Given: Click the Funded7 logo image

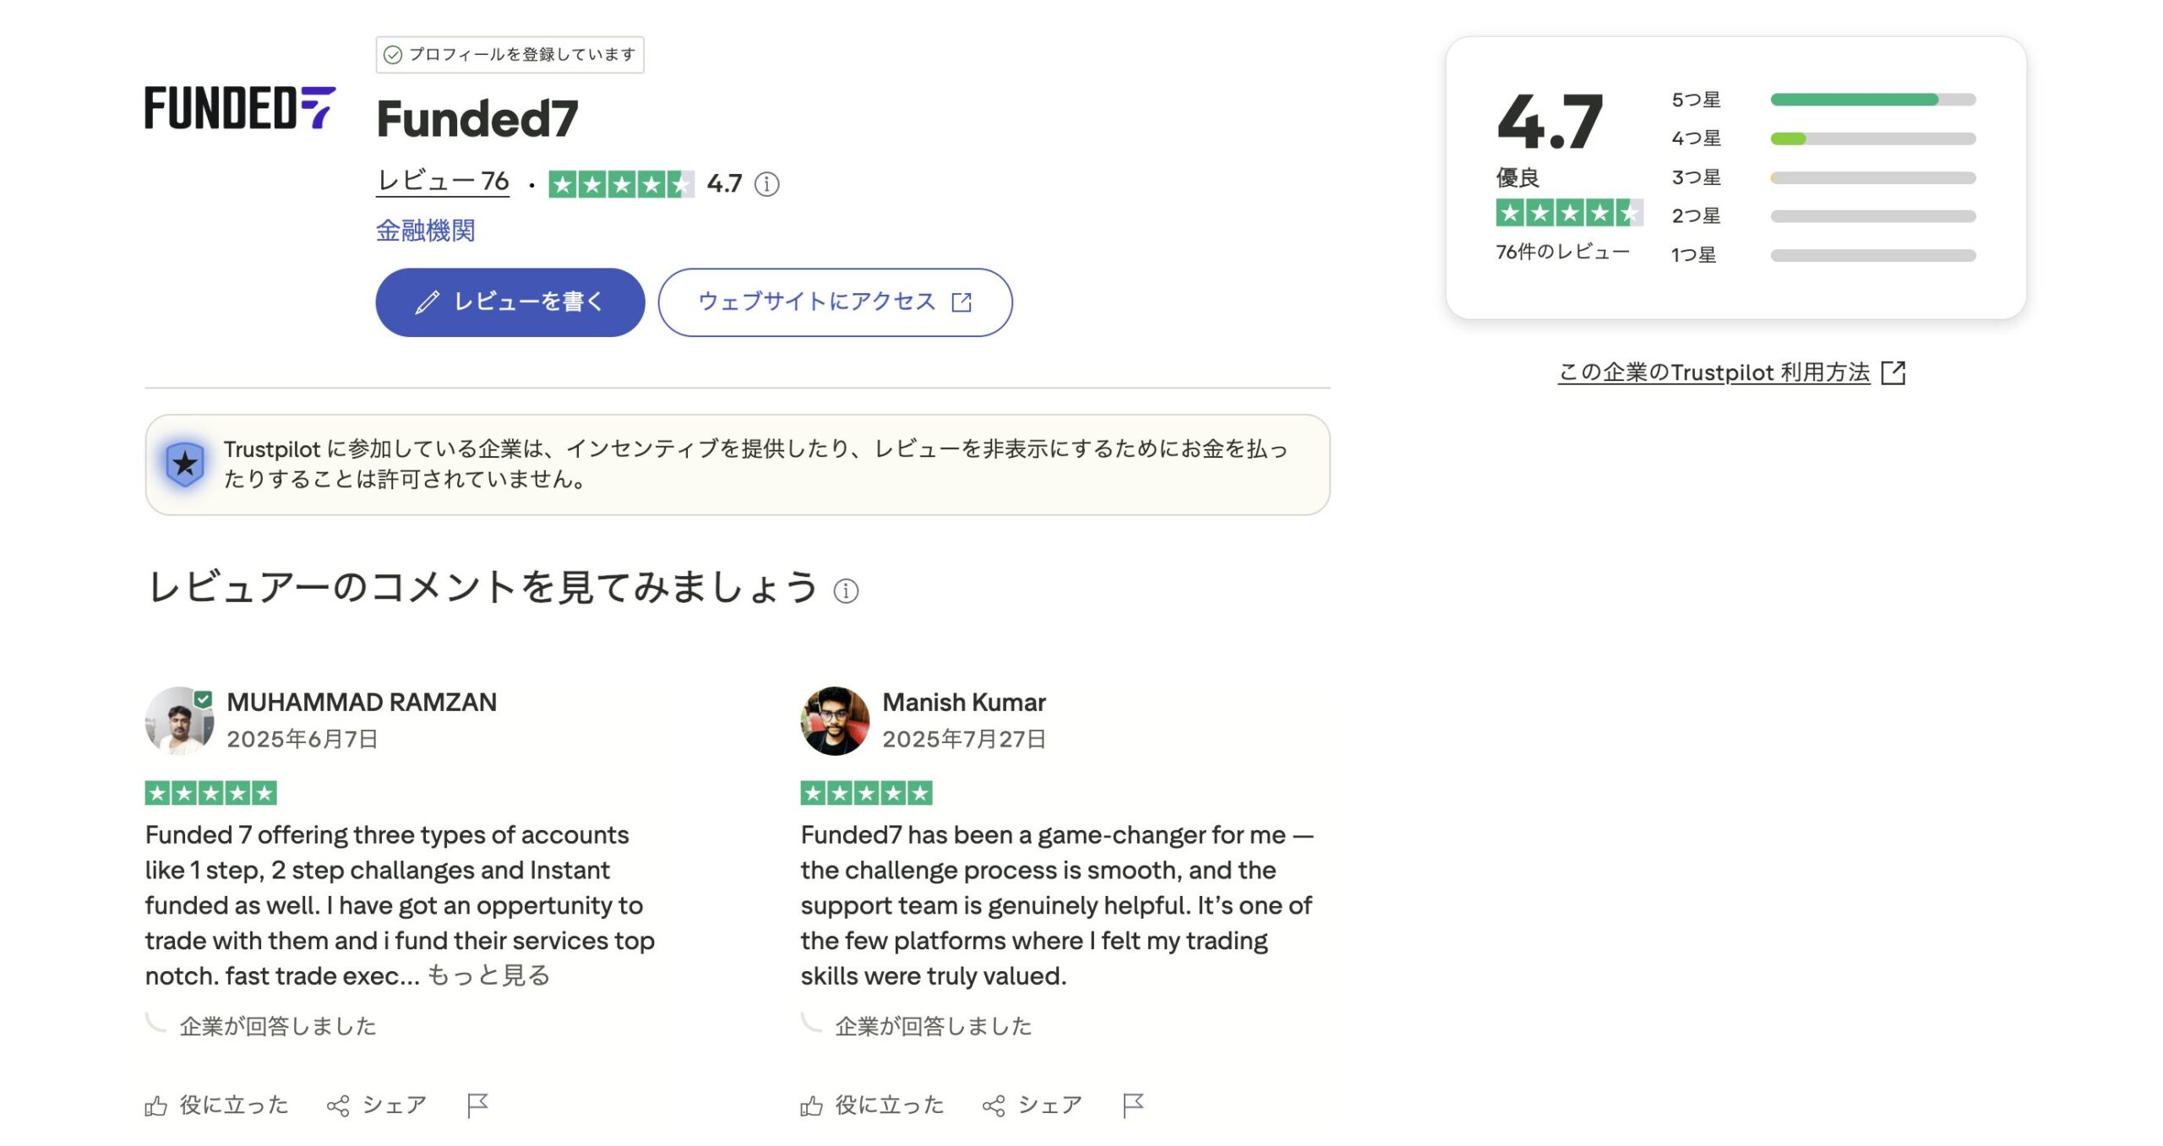Looking at the screenshot, I should (240, 108).
